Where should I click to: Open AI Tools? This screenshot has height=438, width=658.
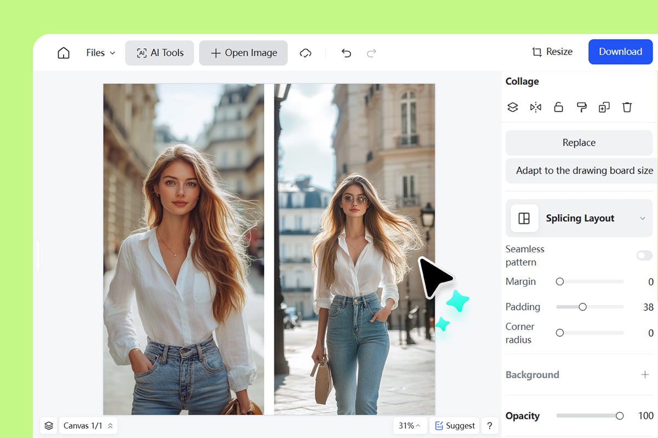pyautogui.click(x=160, y=53)
